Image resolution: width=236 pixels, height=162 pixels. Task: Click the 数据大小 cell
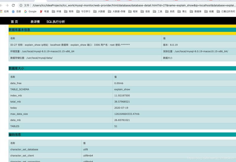(x=199, y=58)
